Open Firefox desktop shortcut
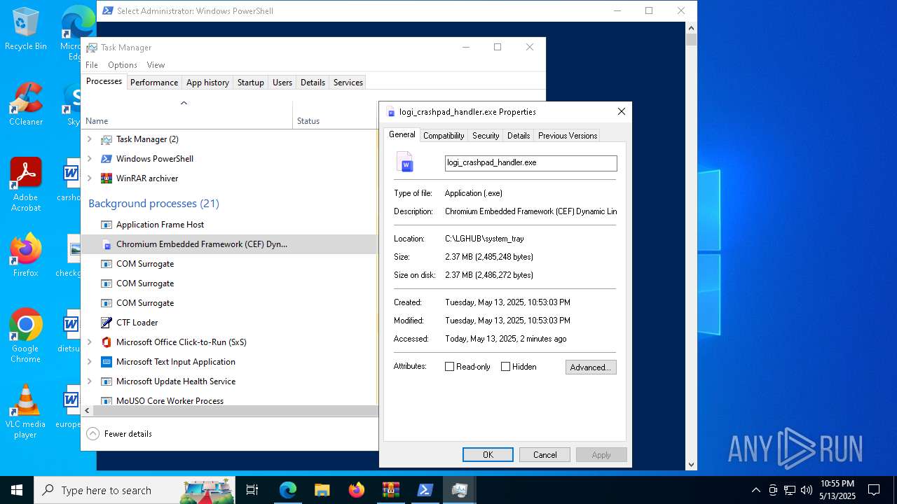 tap(25, 255)
